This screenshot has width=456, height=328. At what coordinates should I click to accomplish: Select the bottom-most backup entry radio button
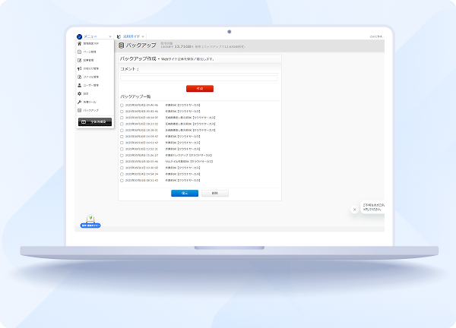click(x=122, y=181)
